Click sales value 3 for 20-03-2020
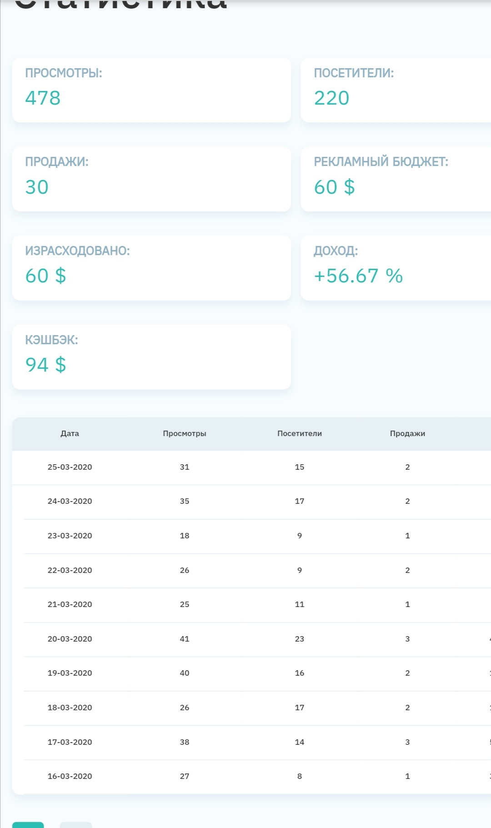The width and height of the screenshot is (491, 828). (x=407, y=639)
